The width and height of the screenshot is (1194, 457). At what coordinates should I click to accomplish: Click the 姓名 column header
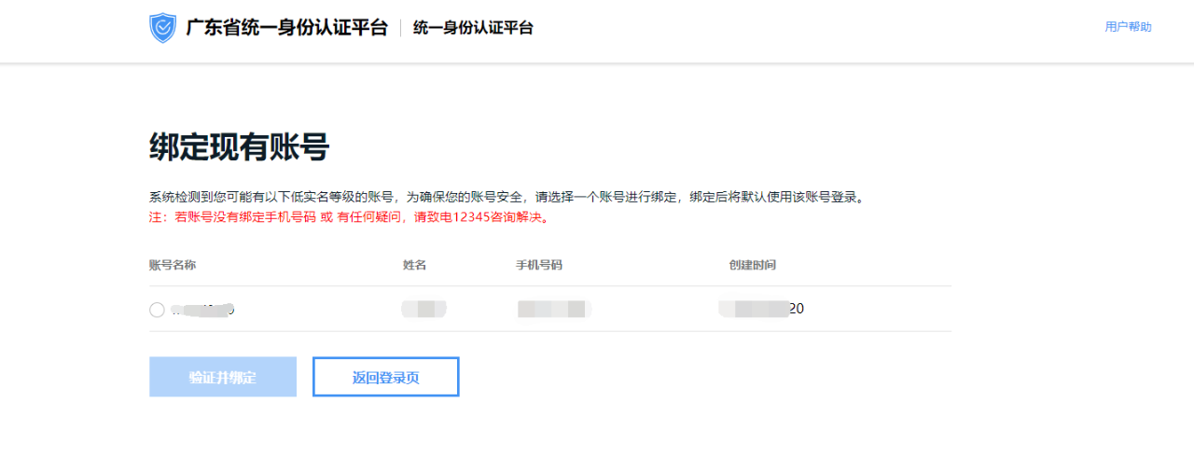pos(414,265)
